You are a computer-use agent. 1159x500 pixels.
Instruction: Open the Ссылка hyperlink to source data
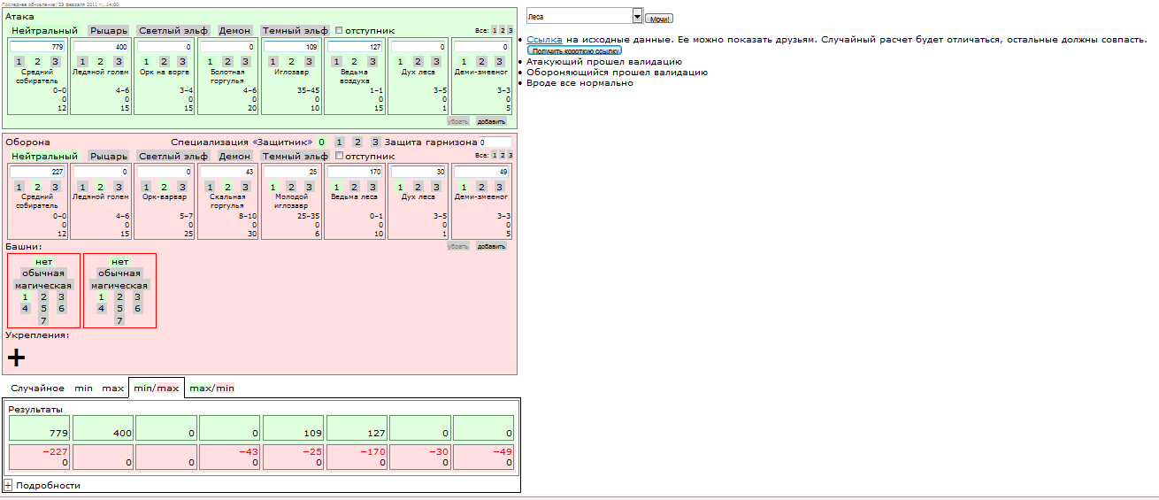tap(544, 40)
